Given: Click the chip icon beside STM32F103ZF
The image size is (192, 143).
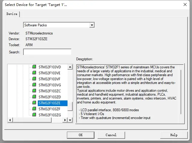Looking at the screenshot, I should tap(34, 109).
